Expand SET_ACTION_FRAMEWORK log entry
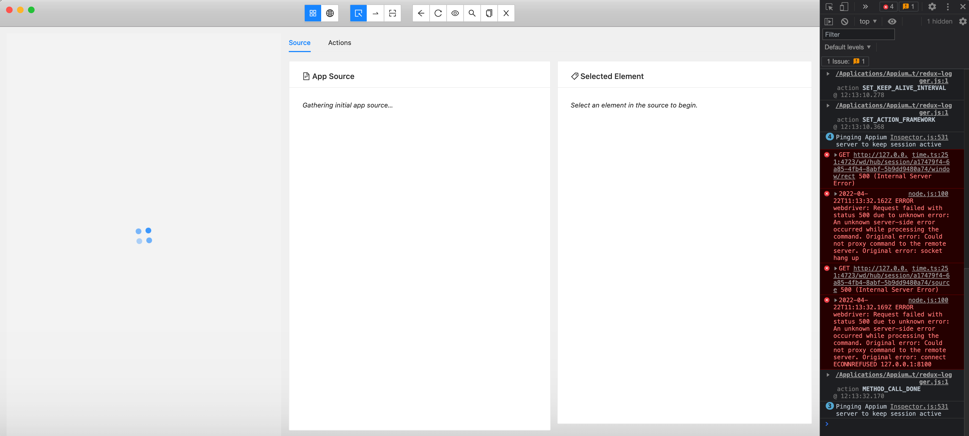The width and height of the screenshot is (969, 436). [828, 106]
